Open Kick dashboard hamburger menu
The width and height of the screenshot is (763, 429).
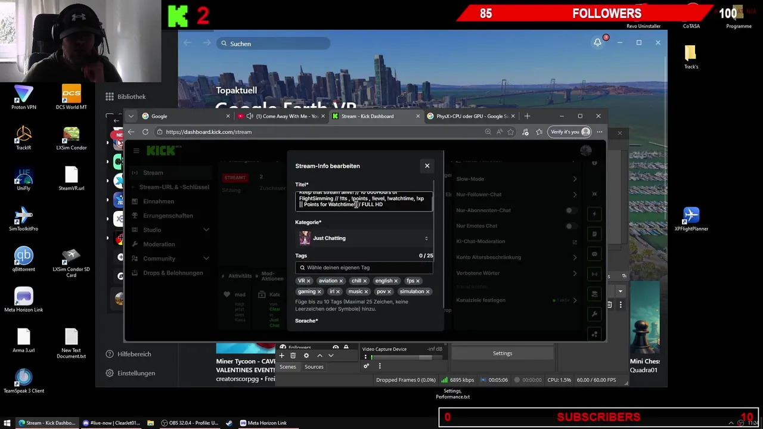point(136,151)
